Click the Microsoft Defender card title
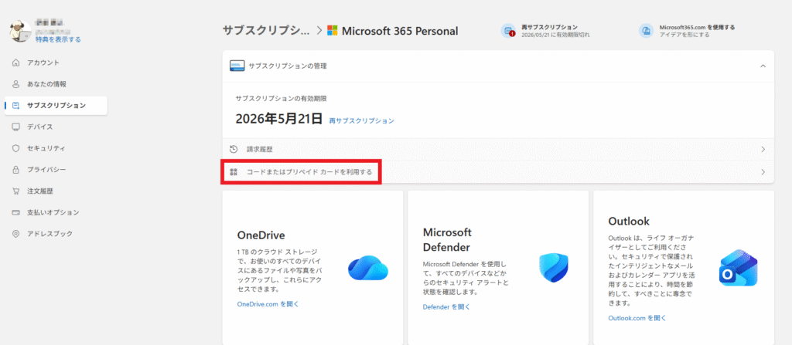The height and width of the screenshot is (345, 792). point(447,239)
